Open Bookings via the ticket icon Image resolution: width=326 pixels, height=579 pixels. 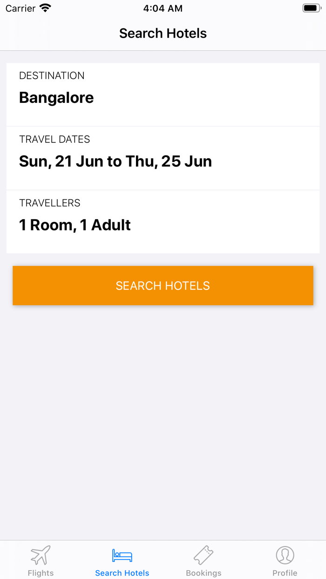204,554
